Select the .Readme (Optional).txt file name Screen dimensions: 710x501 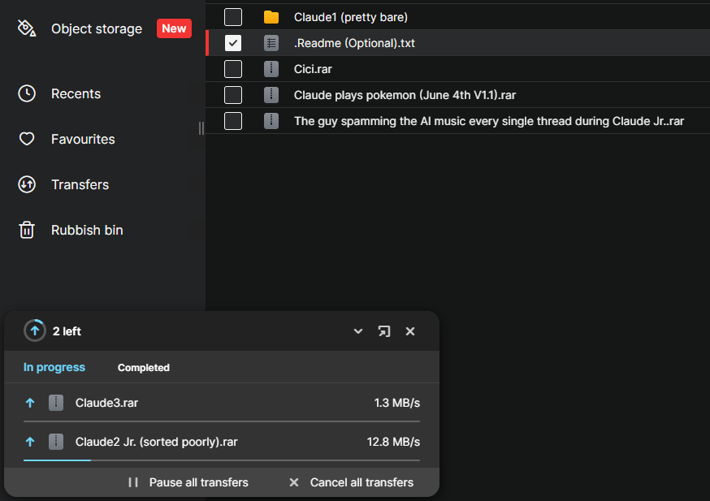pyautogui.click(x=354, y=43)
